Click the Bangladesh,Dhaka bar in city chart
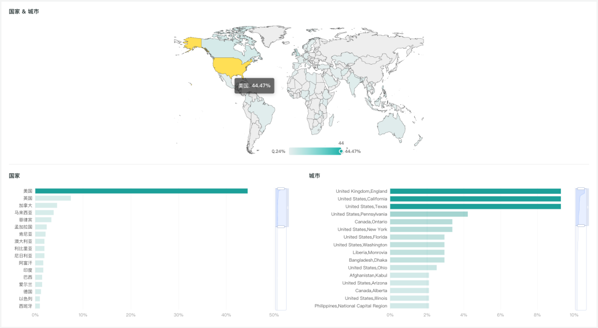 coord(417,260)
